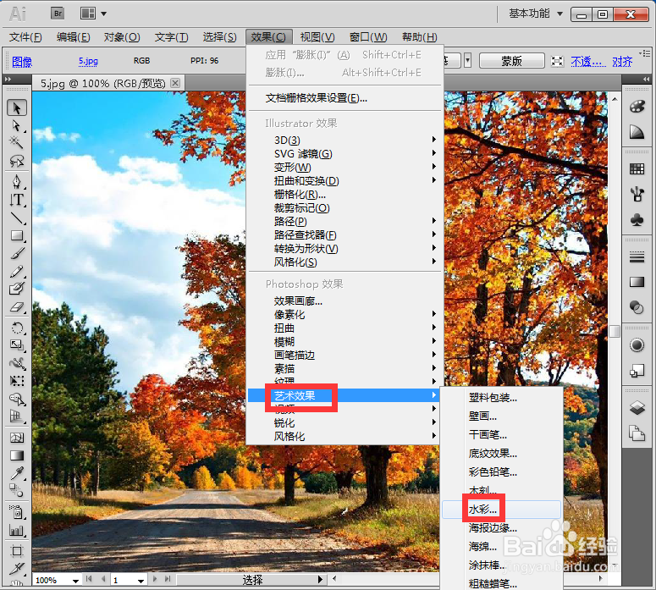Screen dimensions: 656x590
Task: Select the Eyedropper tool
Action: point(17,473)
